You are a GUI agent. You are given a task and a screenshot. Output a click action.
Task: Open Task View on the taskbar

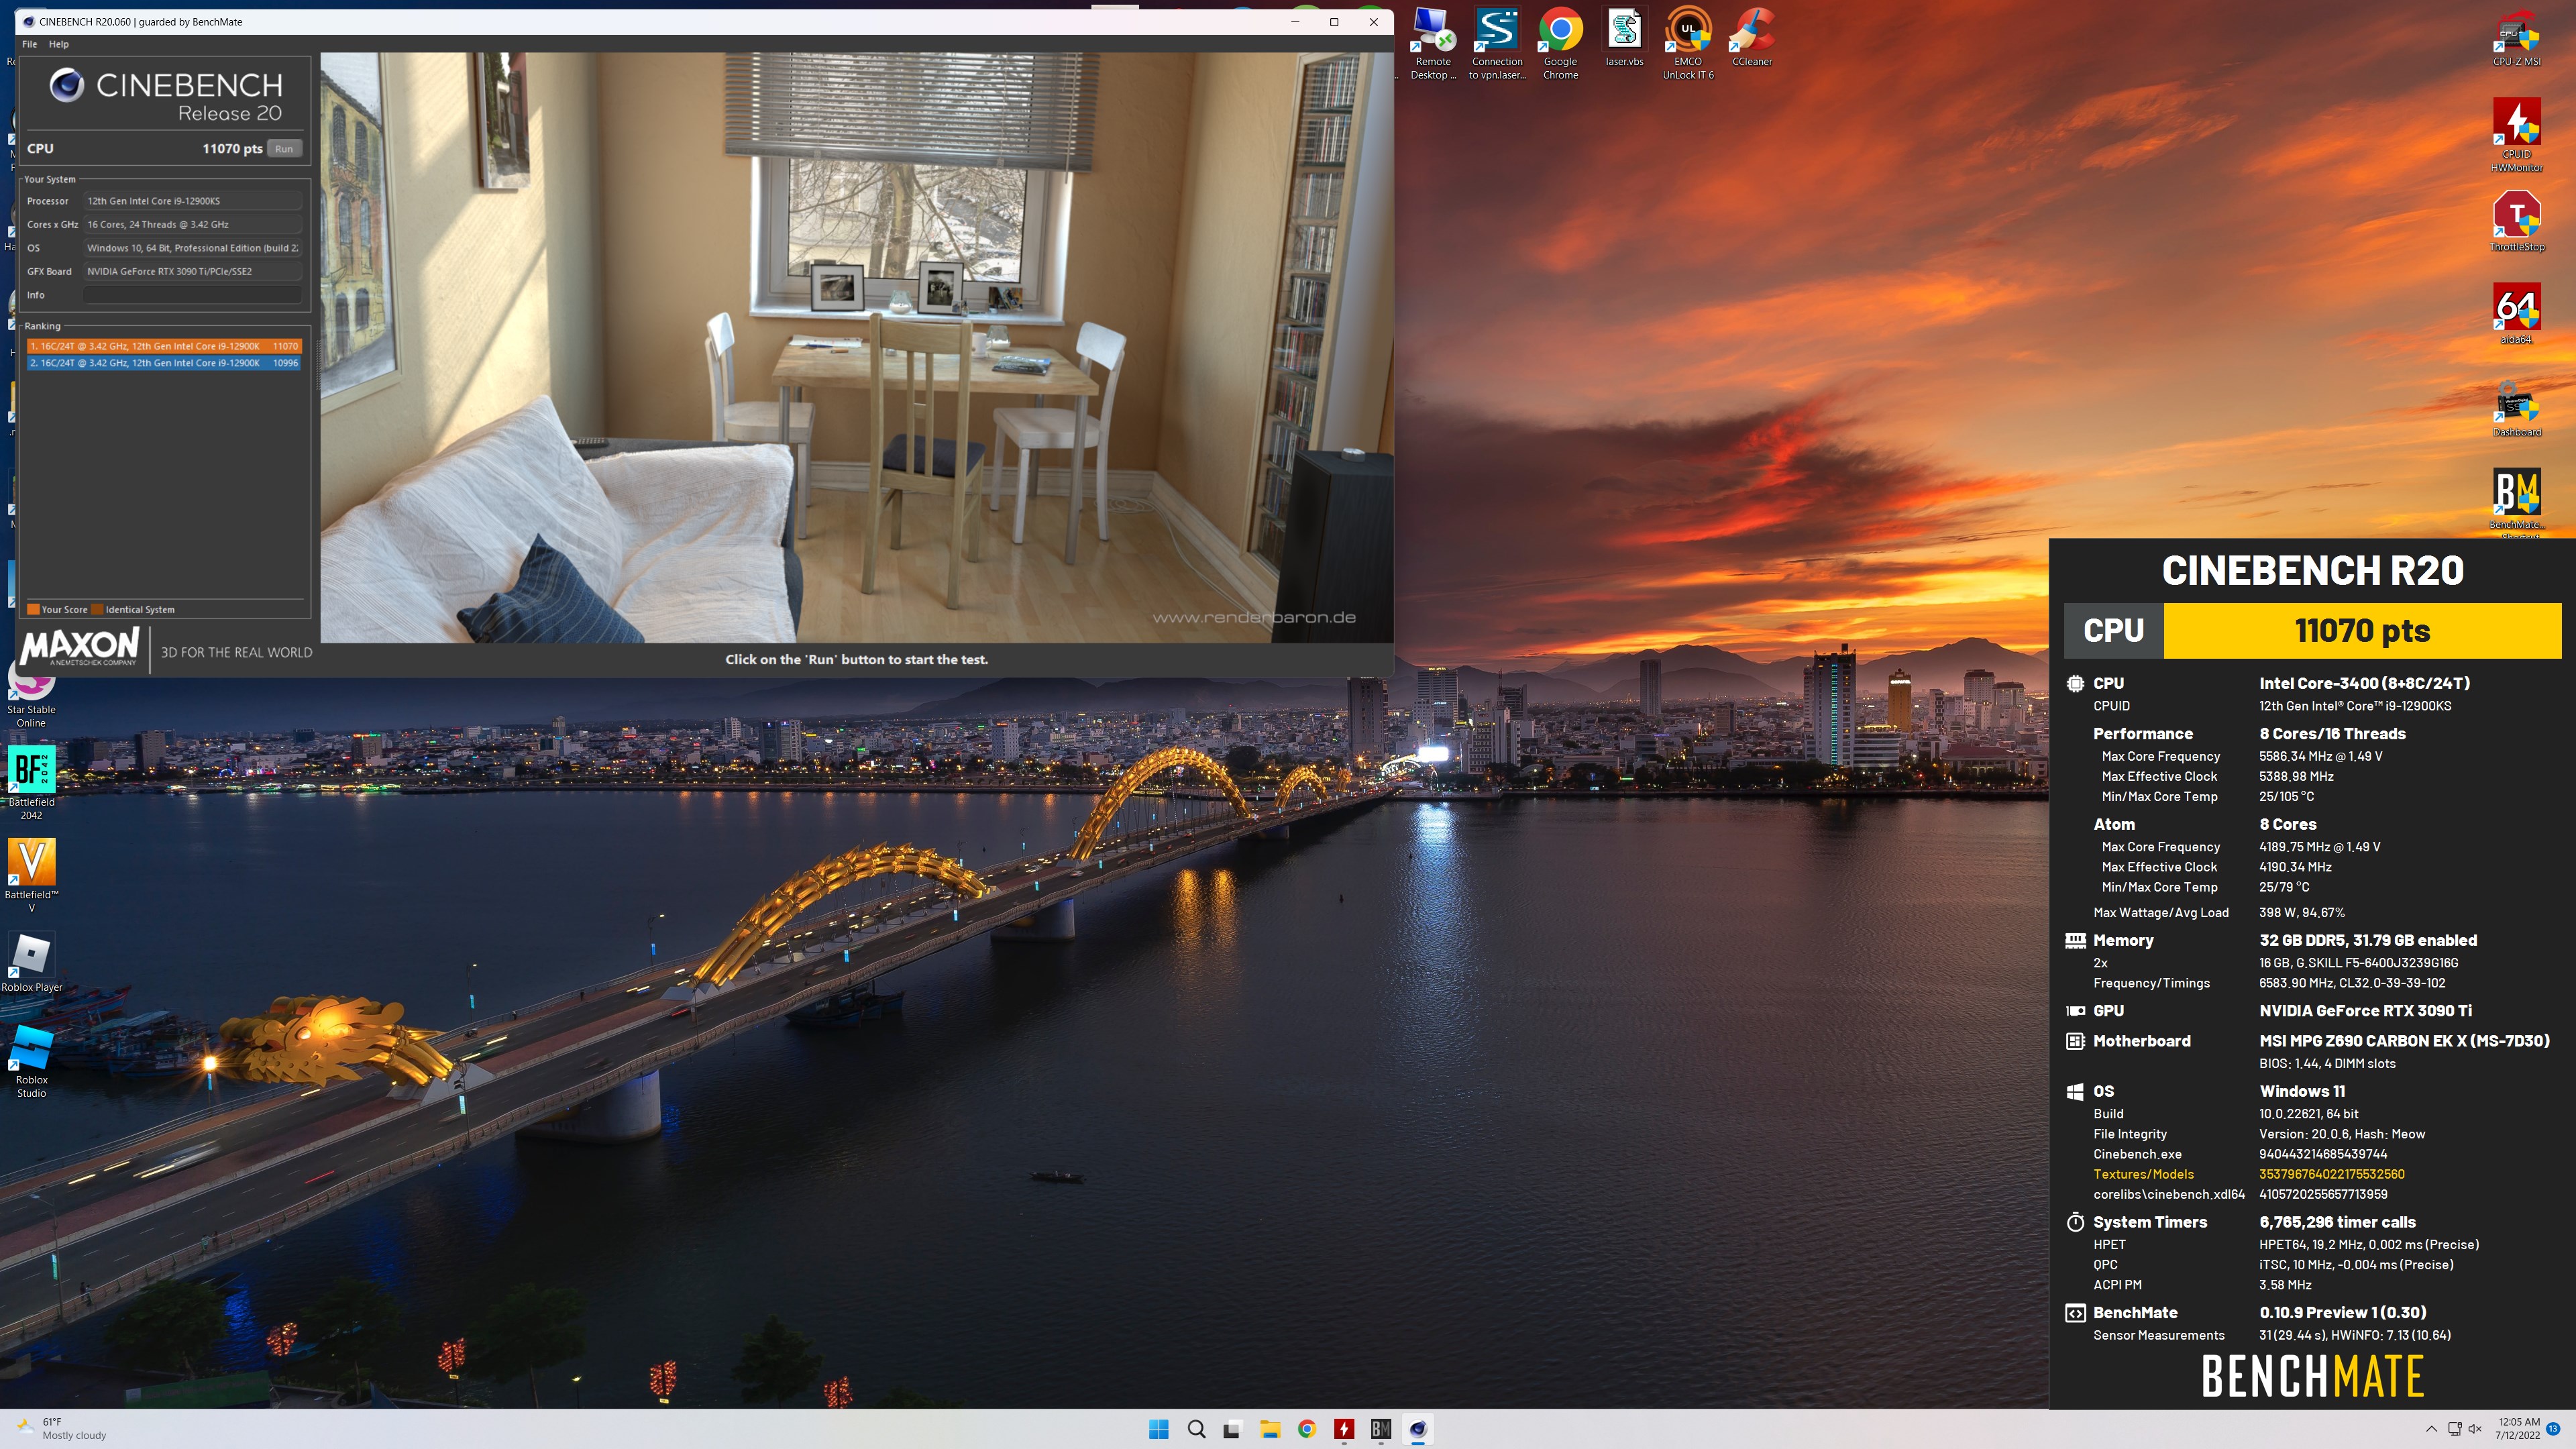click(1233, 1429)
